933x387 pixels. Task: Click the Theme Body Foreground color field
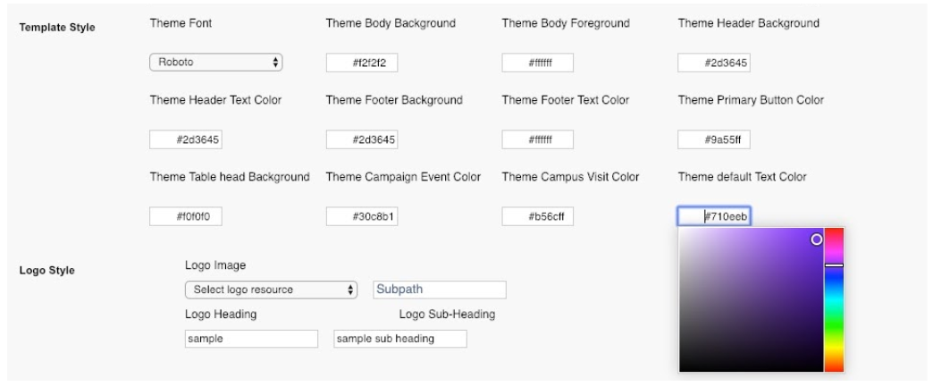pos(537,63)
